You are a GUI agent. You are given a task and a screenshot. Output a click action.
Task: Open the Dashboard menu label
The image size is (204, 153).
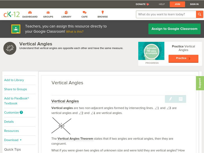coord(30,17)
